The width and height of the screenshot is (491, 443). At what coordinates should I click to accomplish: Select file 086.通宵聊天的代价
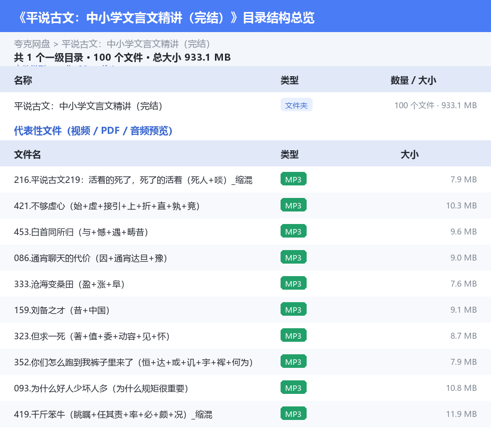91,258
